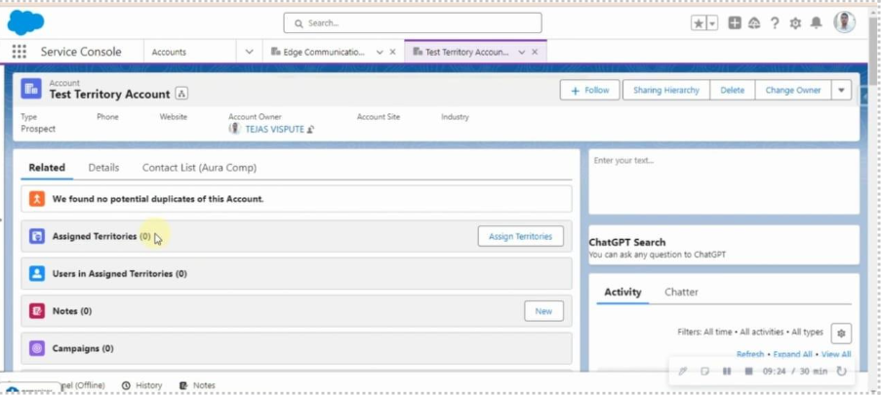Click the TEJAS VISPUTE owner link

pyautogui.click(x=274, y=129)
